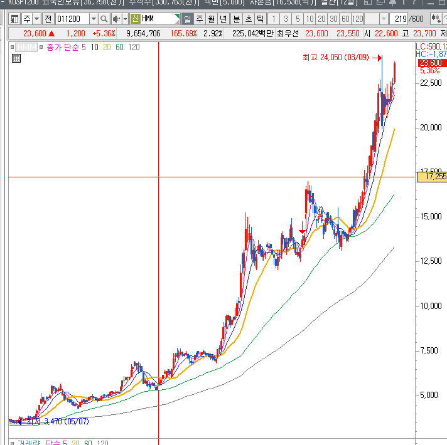The image size is (447, 445).
Task: Click the candle count field showing 219
Action: [398, 19]
